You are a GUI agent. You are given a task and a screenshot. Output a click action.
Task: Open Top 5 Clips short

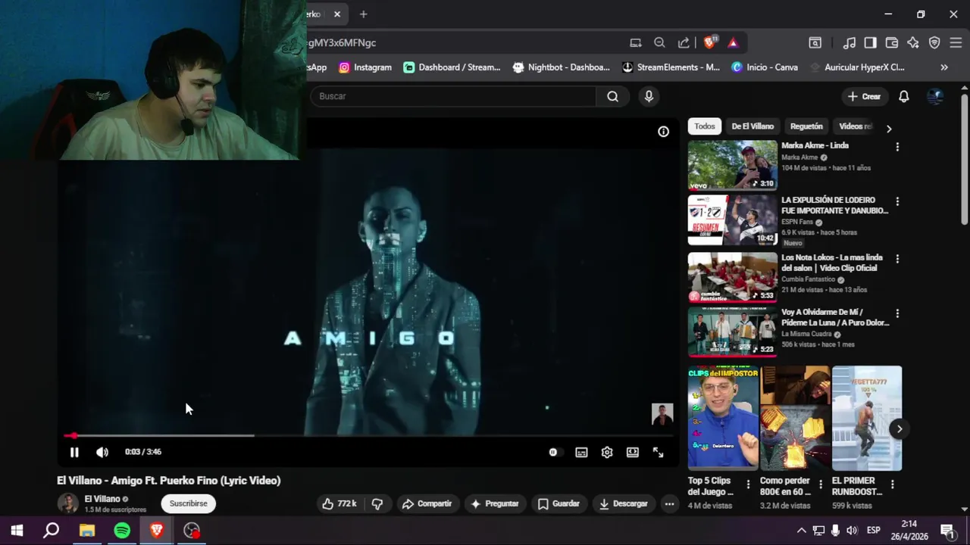(723, 419)
